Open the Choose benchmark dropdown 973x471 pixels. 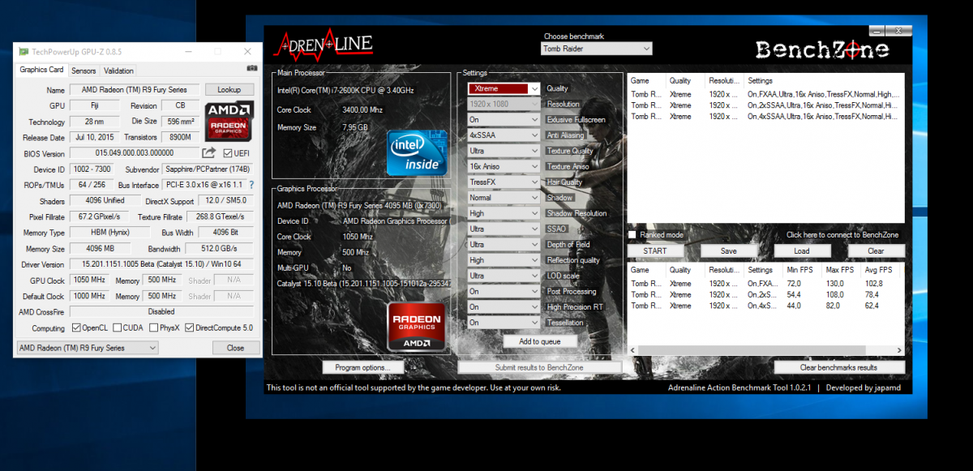click(597, 49)
